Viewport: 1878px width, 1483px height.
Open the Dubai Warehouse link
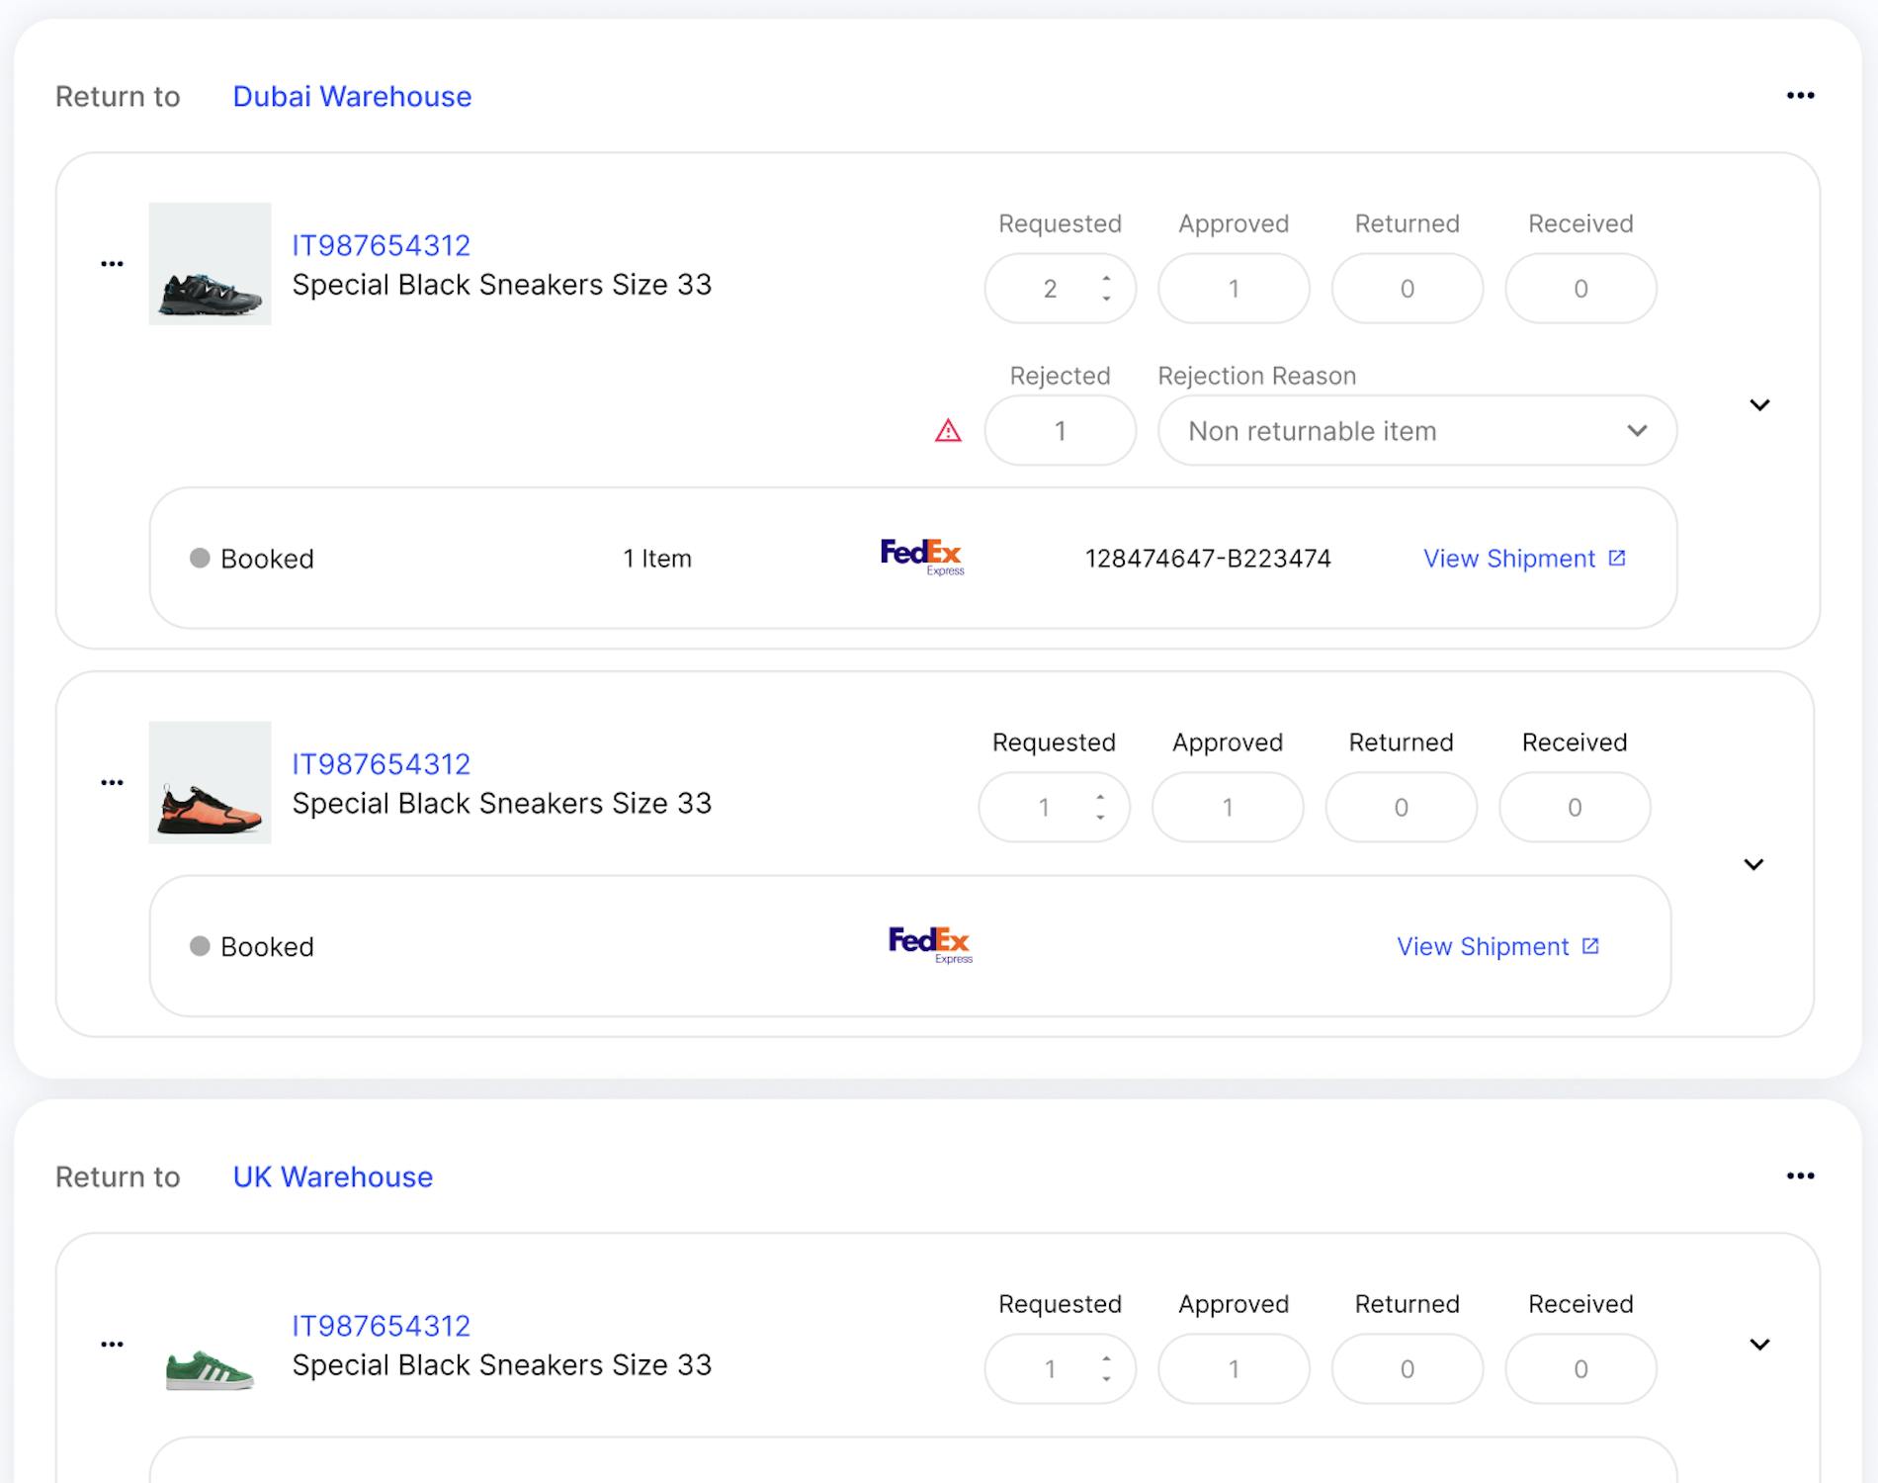352,97
